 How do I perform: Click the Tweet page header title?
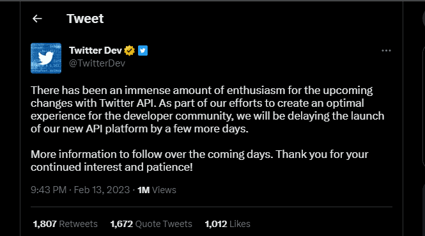pyautogui.click(x=85, y=19)
